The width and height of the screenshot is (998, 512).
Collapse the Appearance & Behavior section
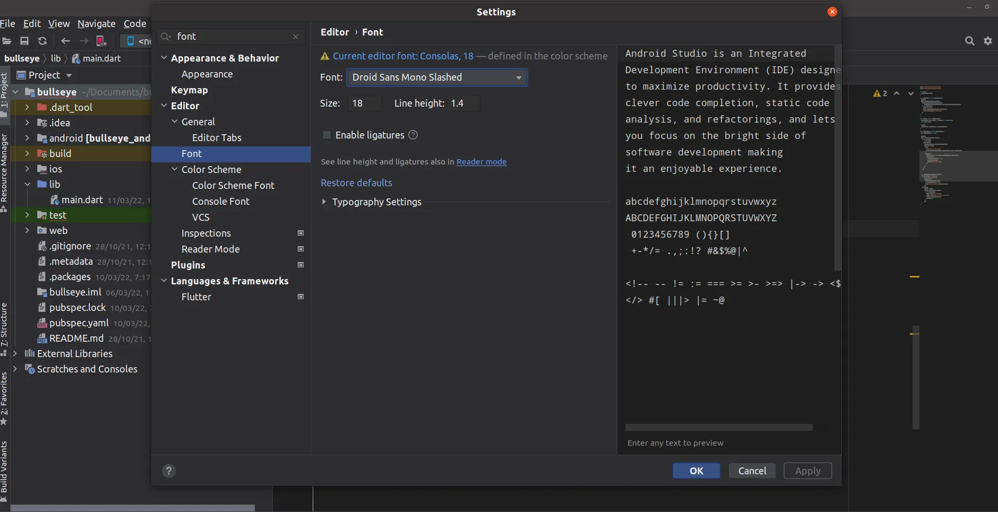164,58
